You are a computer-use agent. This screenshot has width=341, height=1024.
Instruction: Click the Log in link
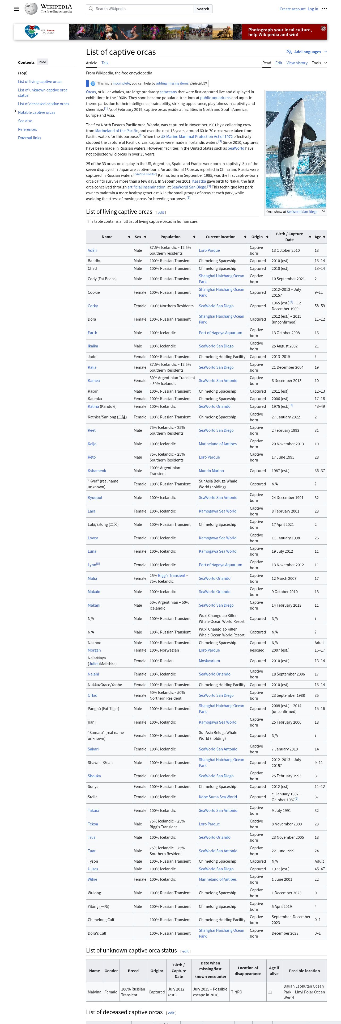[x=312, y=9]
